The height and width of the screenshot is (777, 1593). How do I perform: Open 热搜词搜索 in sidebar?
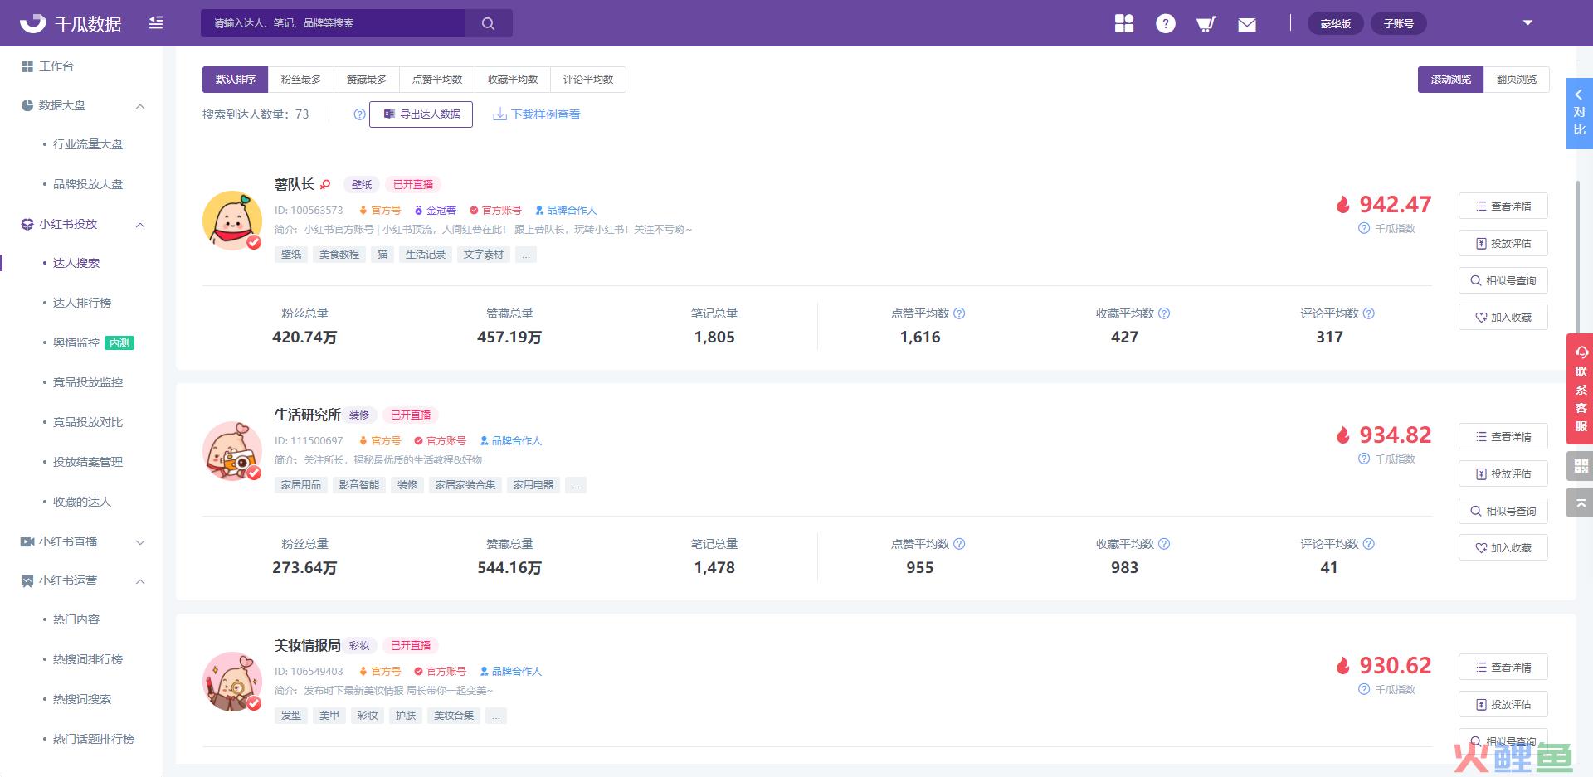(82, 699)
